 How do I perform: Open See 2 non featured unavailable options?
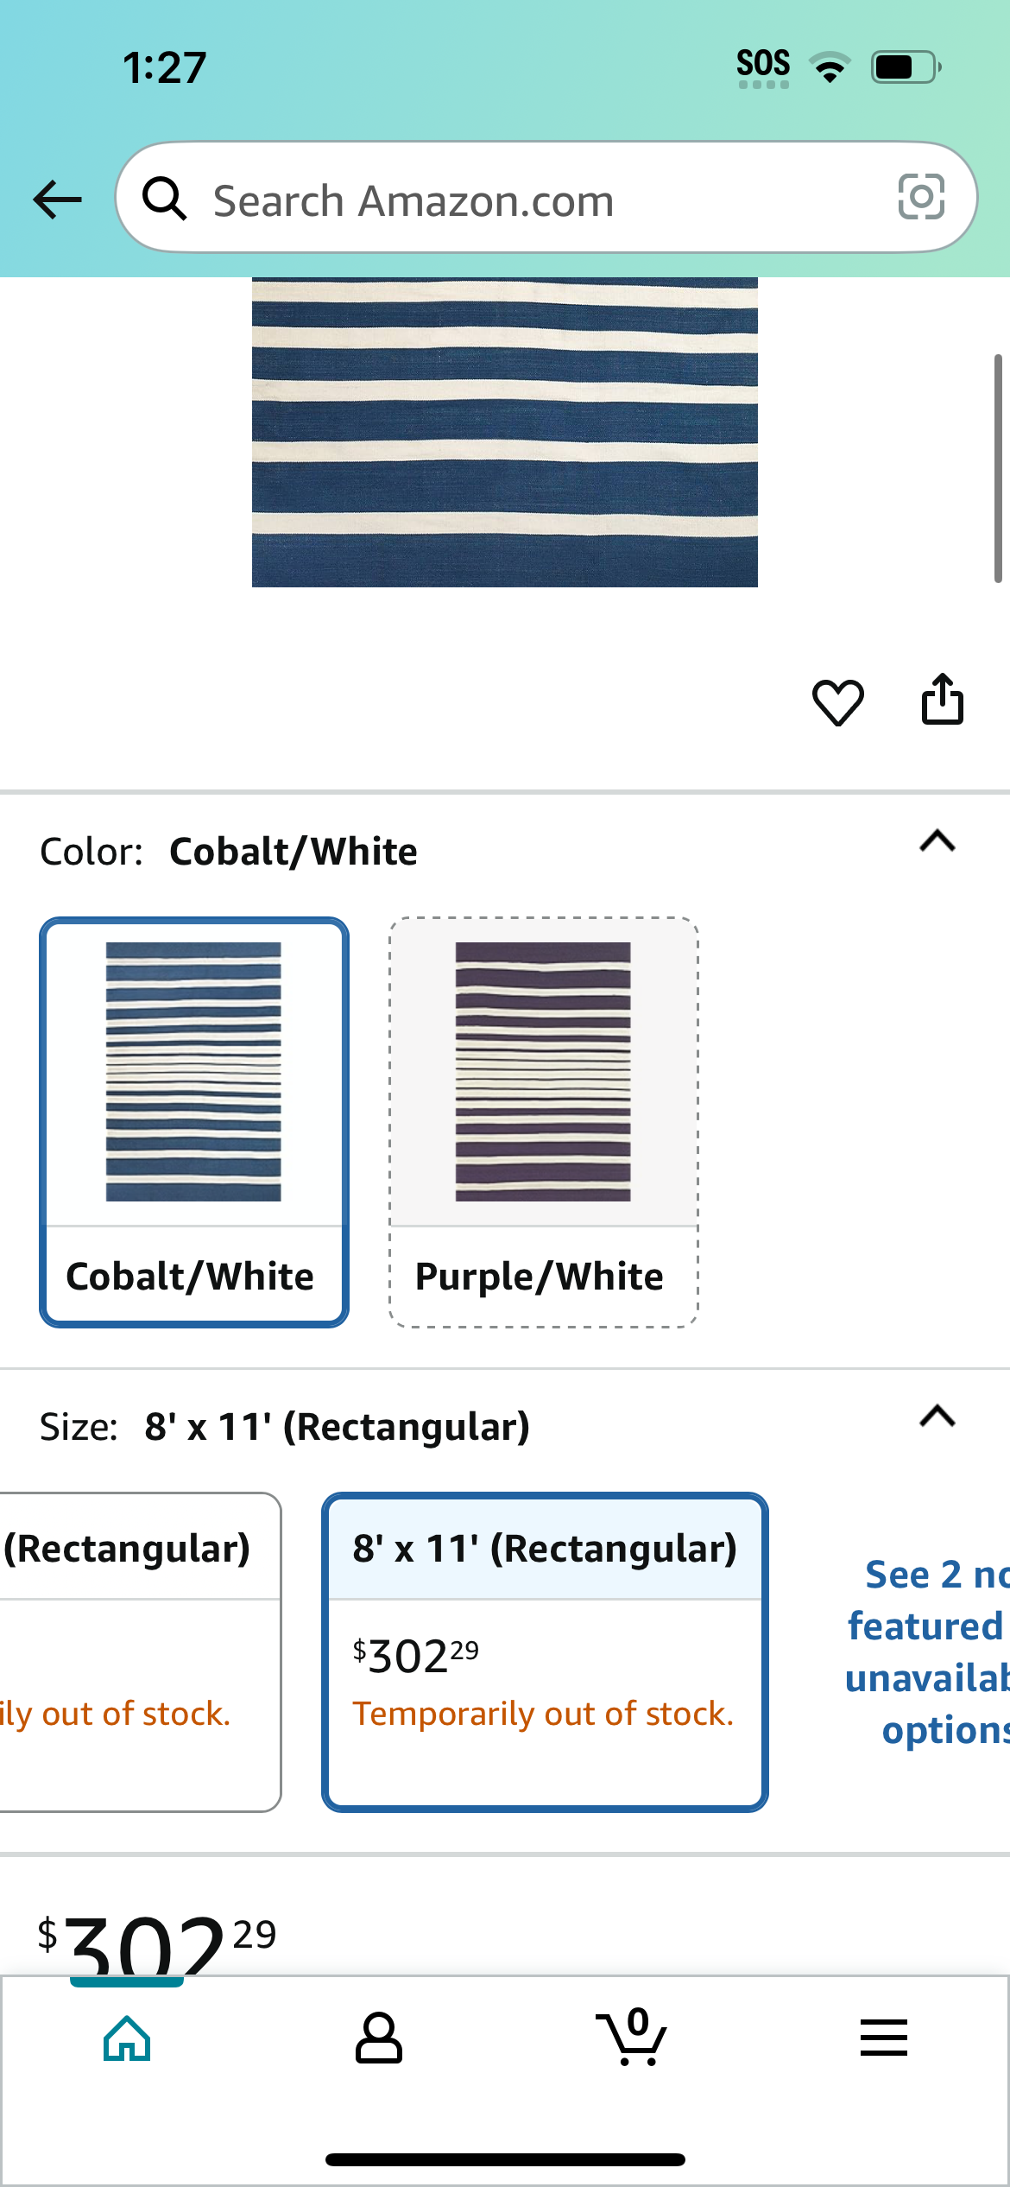click(x=927, y=1651)
